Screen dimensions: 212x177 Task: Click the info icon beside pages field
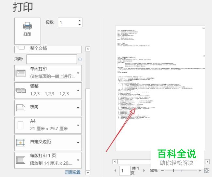tap(80, 59)
